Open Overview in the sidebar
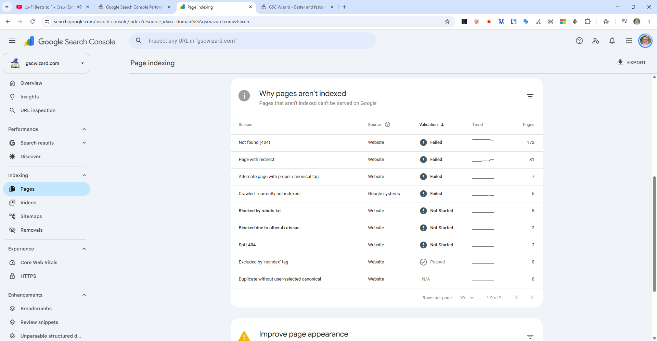Viewport: 657px width, 341px height. [x=47, y=83]
